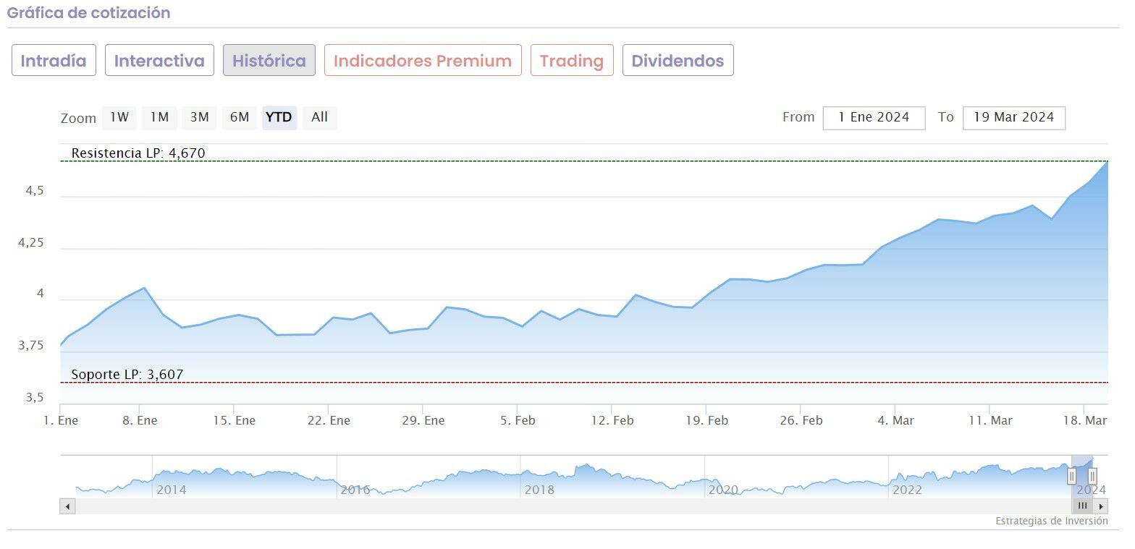Switch to the Trading tab
Image resolution: width=1135 pixels, height=549 pixels.
click(572, 61)
